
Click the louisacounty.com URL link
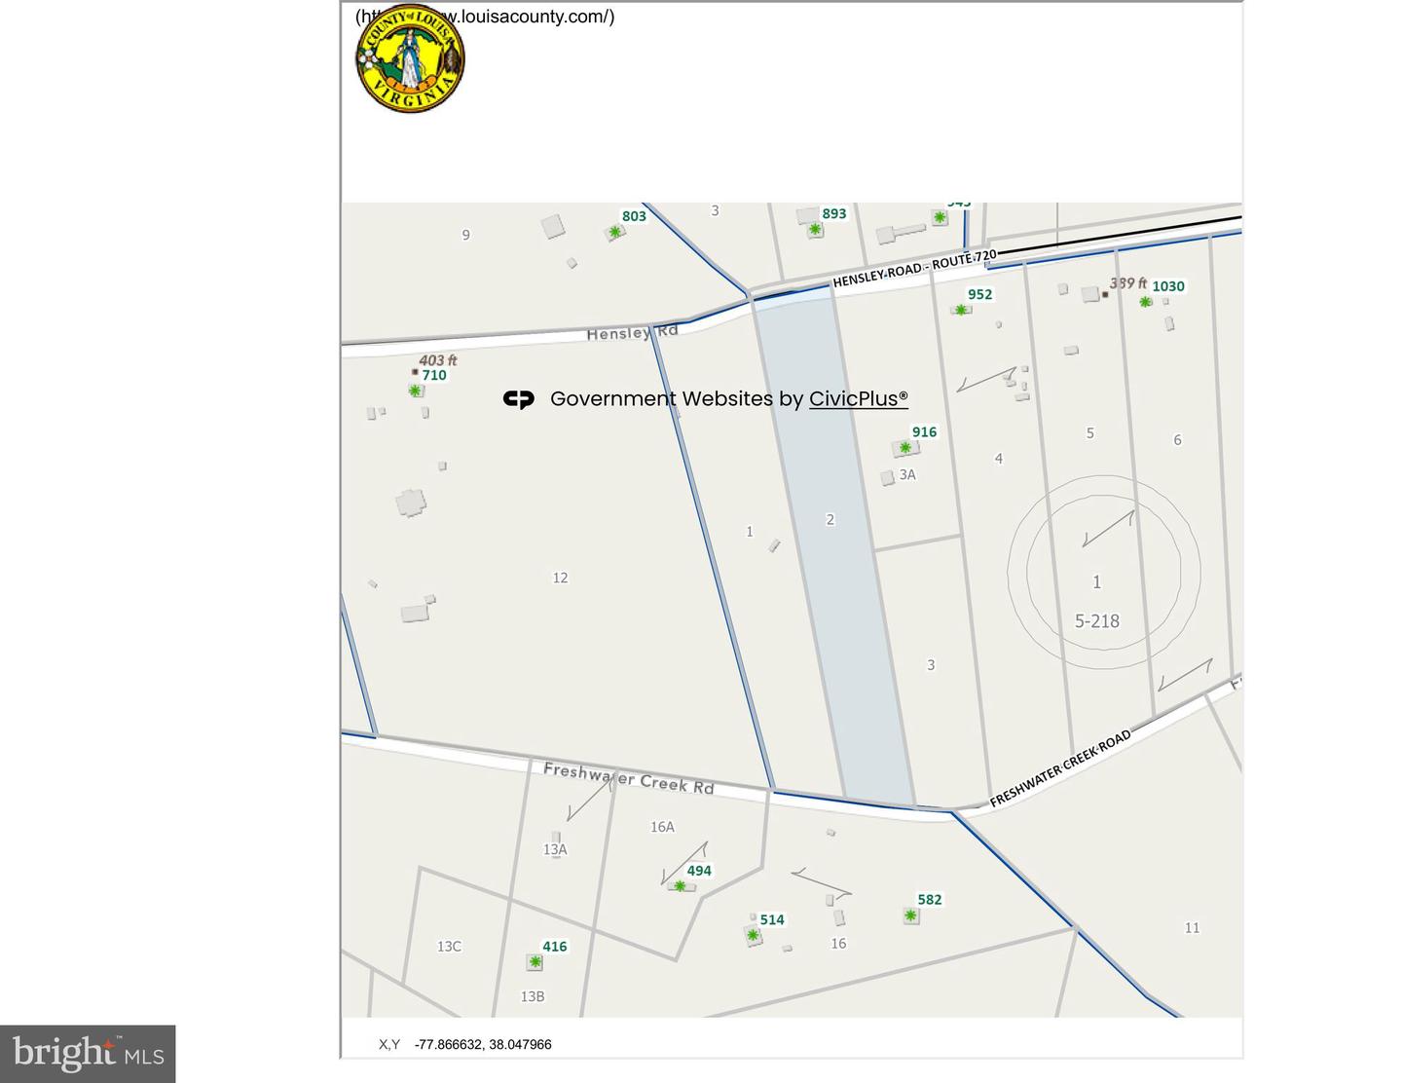tap(485, 17)
